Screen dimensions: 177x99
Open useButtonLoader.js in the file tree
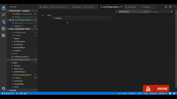coord(21,57)
